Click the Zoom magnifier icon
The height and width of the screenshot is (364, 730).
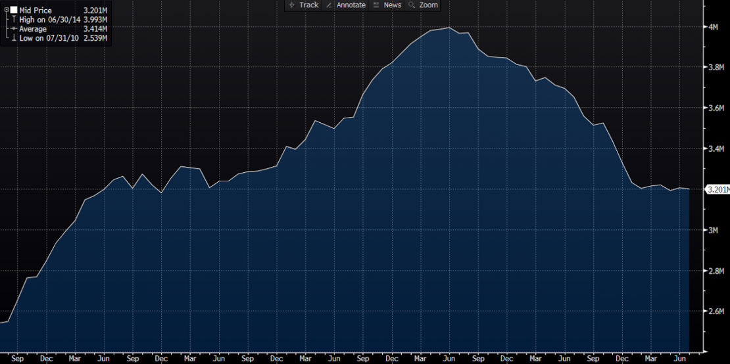(x=412, y=5)
